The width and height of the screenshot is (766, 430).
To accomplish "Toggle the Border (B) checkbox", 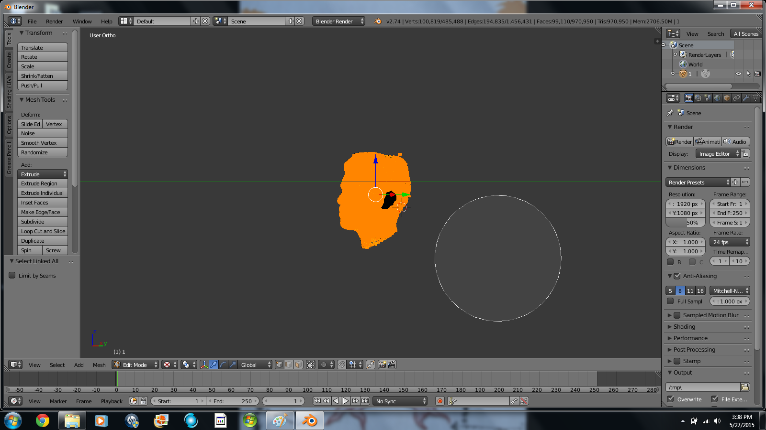I will [670, 262].
